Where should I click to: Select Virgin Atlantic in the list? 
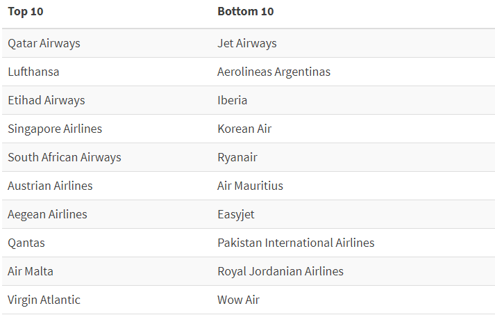(x=44, y=300)
